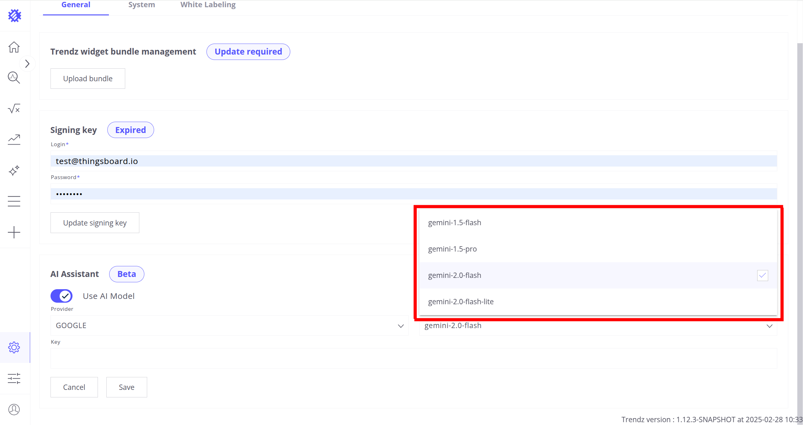
Task: Click the Upload bundle button
Action: click(x=88, y=78)
